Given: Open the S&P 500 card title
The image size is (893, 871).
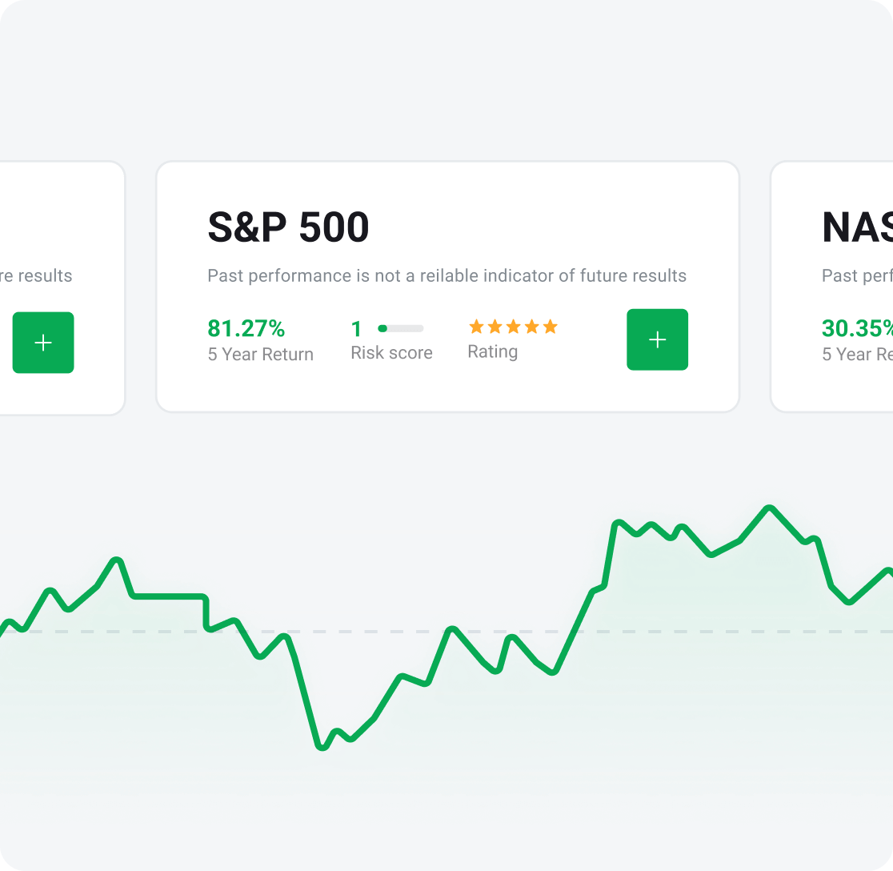Looking at the screenshot, I should 288,227.
